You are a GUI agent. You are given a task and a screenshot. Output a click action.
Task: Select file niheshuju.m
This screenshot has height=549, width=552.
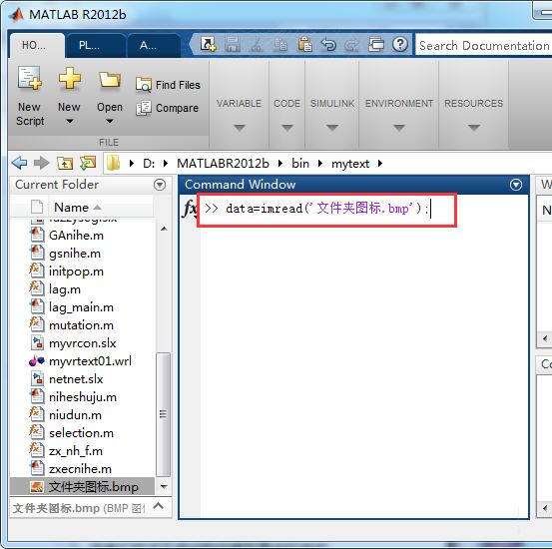[x=83, y=397]
